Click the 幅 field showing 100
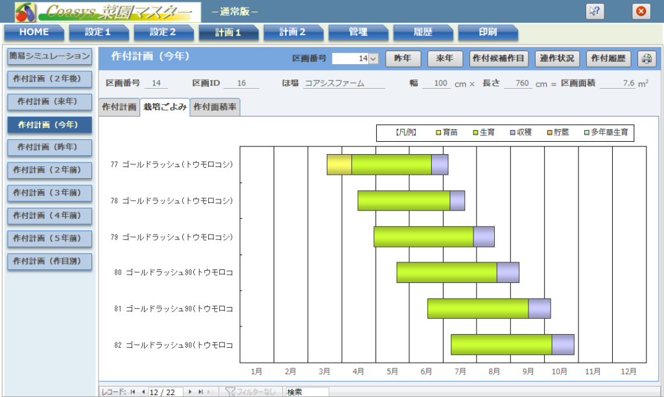The width and height of the screenshot is (664, 397). [436, 84]
